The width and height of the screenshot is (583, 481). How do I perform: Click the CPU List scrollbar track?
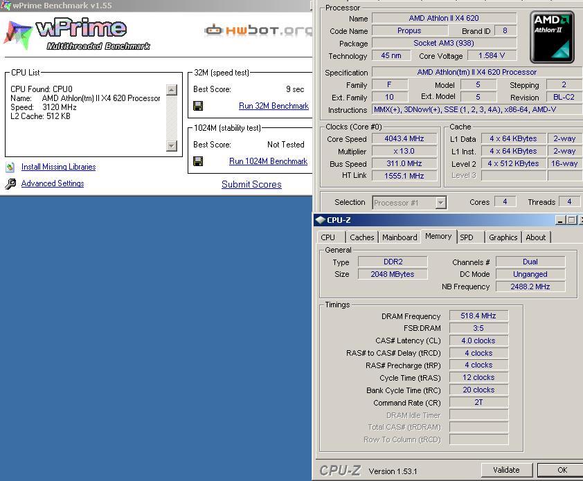click(x=172, y=118)
